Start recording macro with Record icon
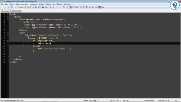 (x=83, y=7)
